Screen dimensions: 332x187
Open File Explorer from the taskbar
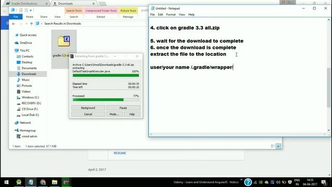click(x=54, y=182)
